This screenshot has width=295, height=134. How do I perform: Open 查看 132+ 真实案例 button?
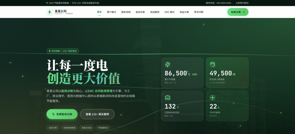tap(97, 114)
